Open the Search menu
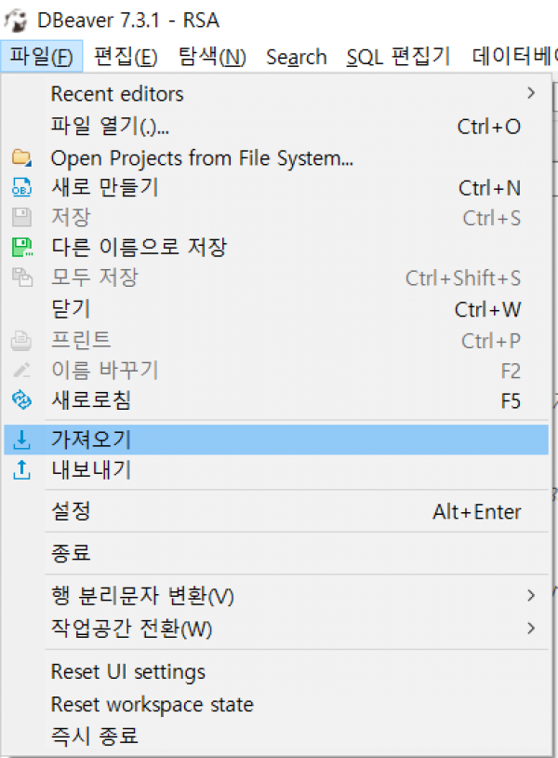The image size is (558, 758). click(297, 57)
